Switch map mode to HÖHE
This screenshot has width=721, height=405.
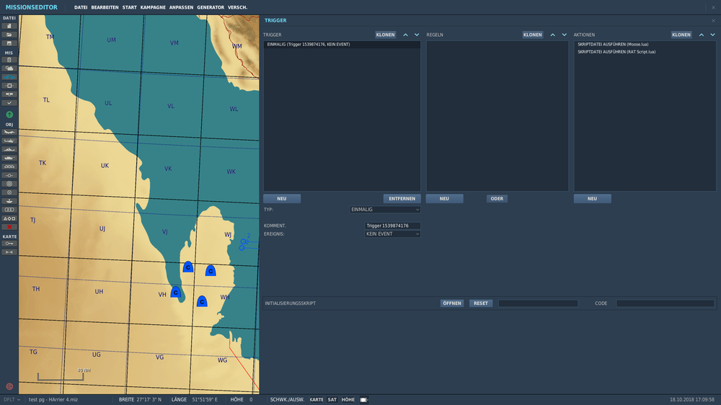pos(348,399)
